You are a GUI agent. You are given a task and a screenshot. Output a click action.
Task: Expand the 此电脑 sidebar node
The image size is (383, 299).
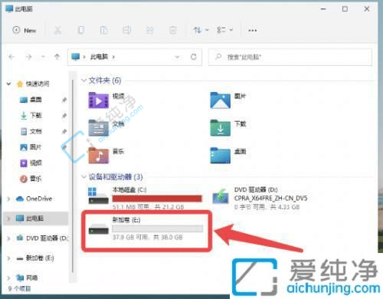pyautogui.click(x=8, y=219)
